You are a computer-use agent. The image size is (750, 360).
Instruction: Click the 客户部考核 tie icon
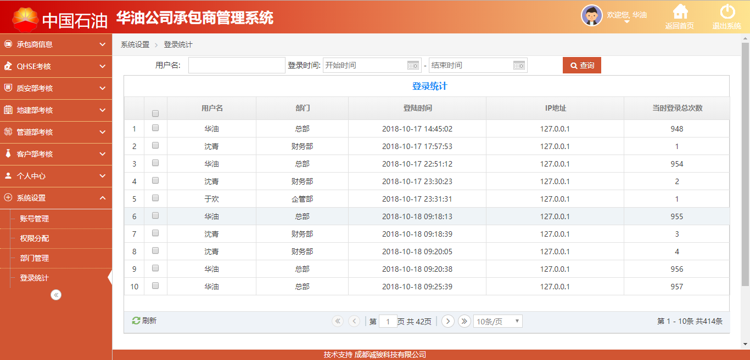(8, 153)
